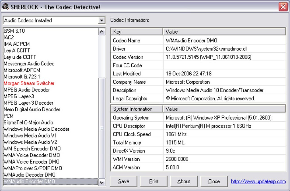Click Company Name value Microsoft Corporation
290x191 pixels.
coord(188,82)
